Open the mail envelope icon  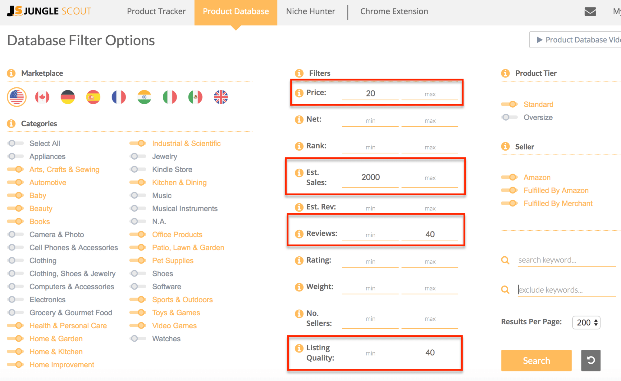pyautogui.click(x=590, y=11)
